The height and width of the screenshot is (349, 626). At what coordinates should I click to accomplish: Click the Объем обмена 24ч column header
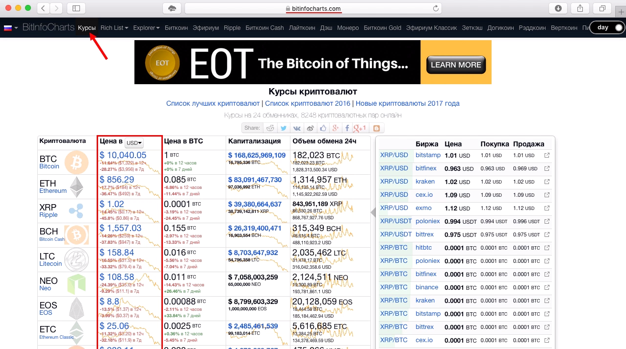[x=324, y=141]
